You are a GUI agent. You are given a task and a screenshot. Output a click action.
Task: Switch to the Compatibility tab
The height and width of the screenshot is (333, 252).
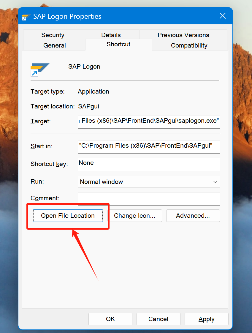189,45
